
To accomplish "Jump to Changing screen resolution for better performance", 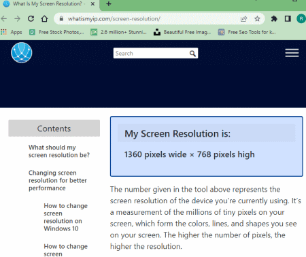I will point(58,180).
